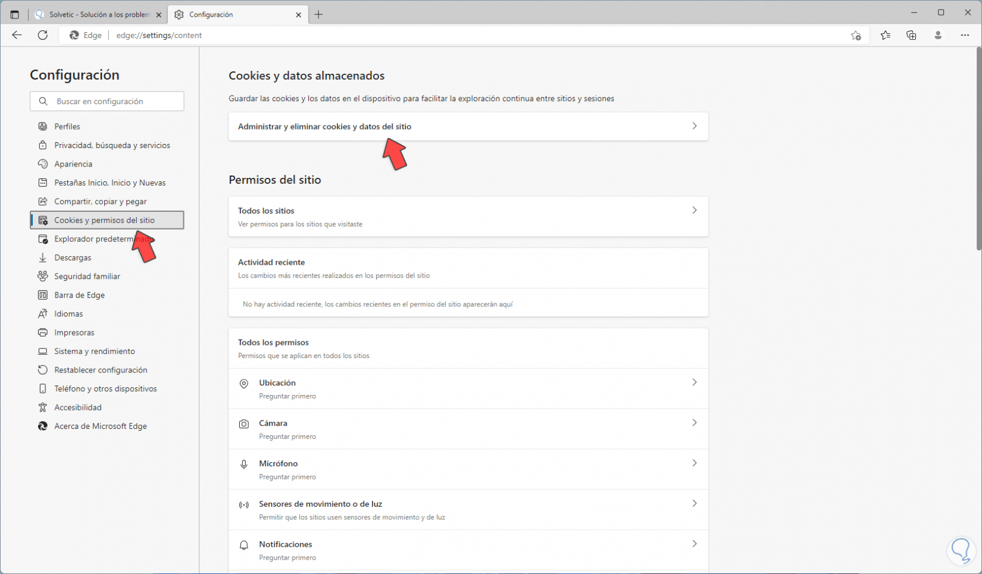This screenshot has width=982, height=574.
Task: Expand the Todos los sitios chevron
Action: [694, 211]
